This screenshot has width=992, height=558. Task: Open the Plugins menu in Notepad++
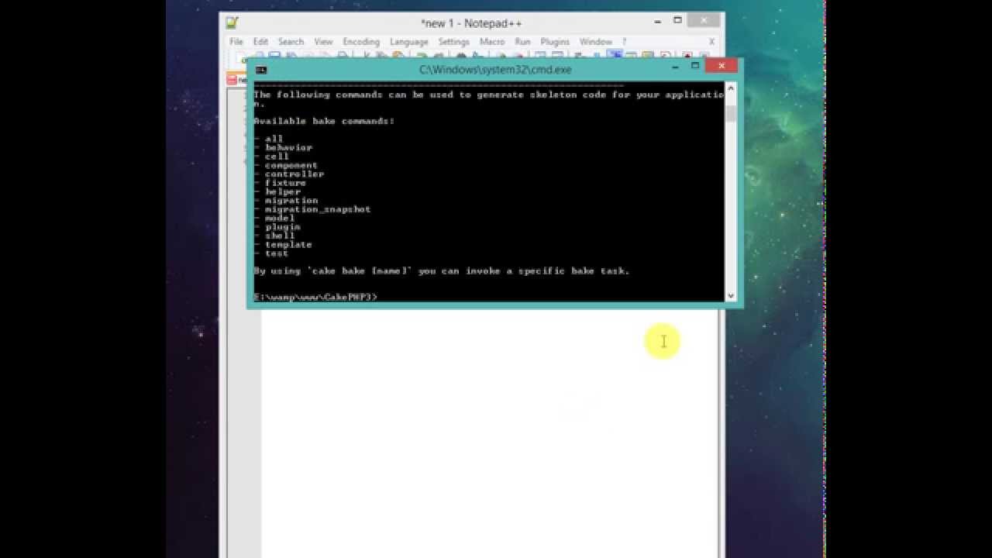[x=555, y=42]
